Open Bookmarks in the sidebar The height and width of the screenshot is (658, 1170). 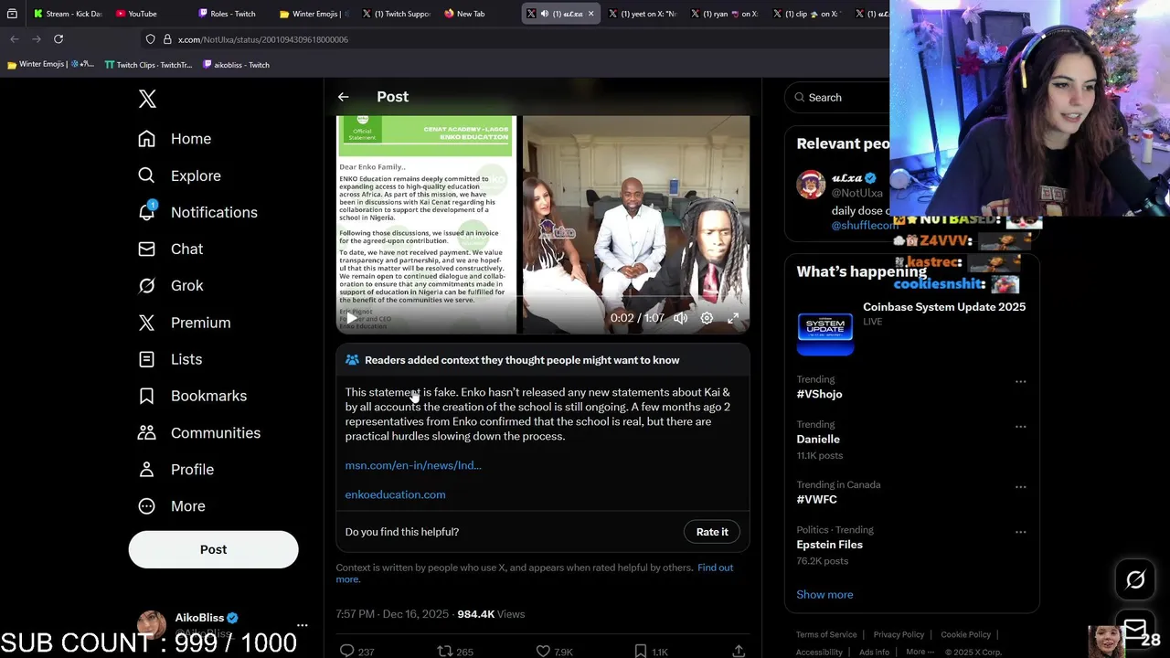192,396
